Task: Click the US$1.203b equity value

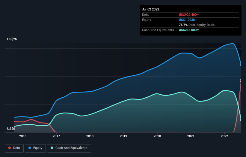Action: 187,20
